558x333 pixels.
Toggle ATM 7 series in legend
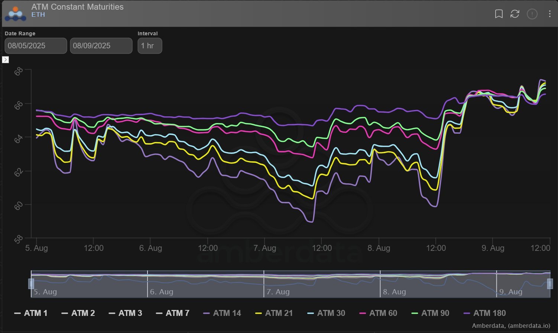point(173,313)
